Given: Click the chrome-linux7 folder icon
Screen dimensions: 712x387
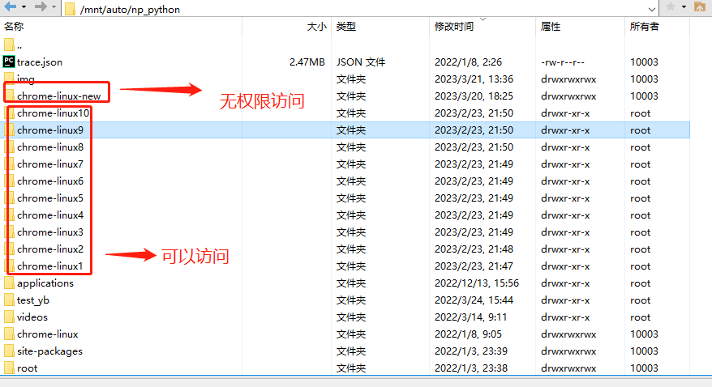Looking at the screenshot, I should click(x=9, y=164).
